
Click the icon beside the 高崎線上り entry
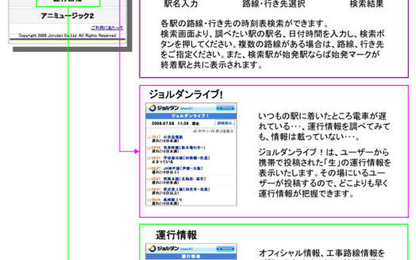pos(149,200)
